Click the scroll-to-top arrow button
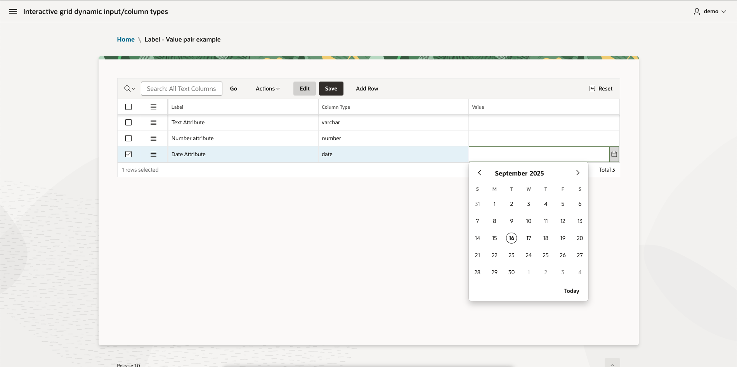This screenshot has width=737, height=367. 612,364
